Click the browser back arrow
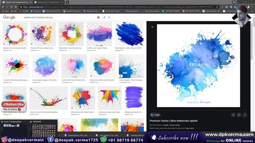 click(3, 7)
